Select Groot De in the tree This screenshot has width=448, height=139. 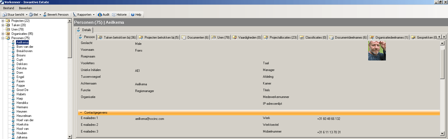[x=22, y=90]
